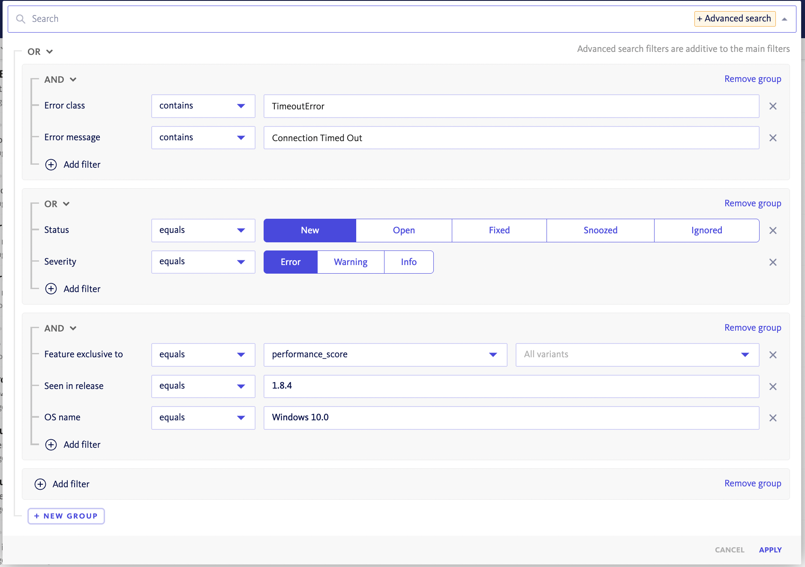Remove the Status filter with X icon

click(772, 230)
